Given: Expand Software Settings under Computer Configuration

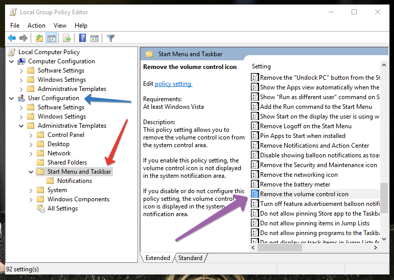Looking at the screenshot, I should (x=21, y=71).
